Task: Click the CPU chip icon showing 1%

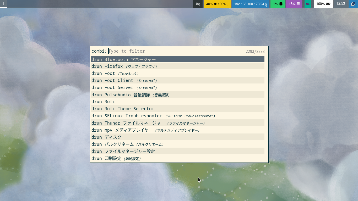Action: pyautogui.click(x=281, y=4)
